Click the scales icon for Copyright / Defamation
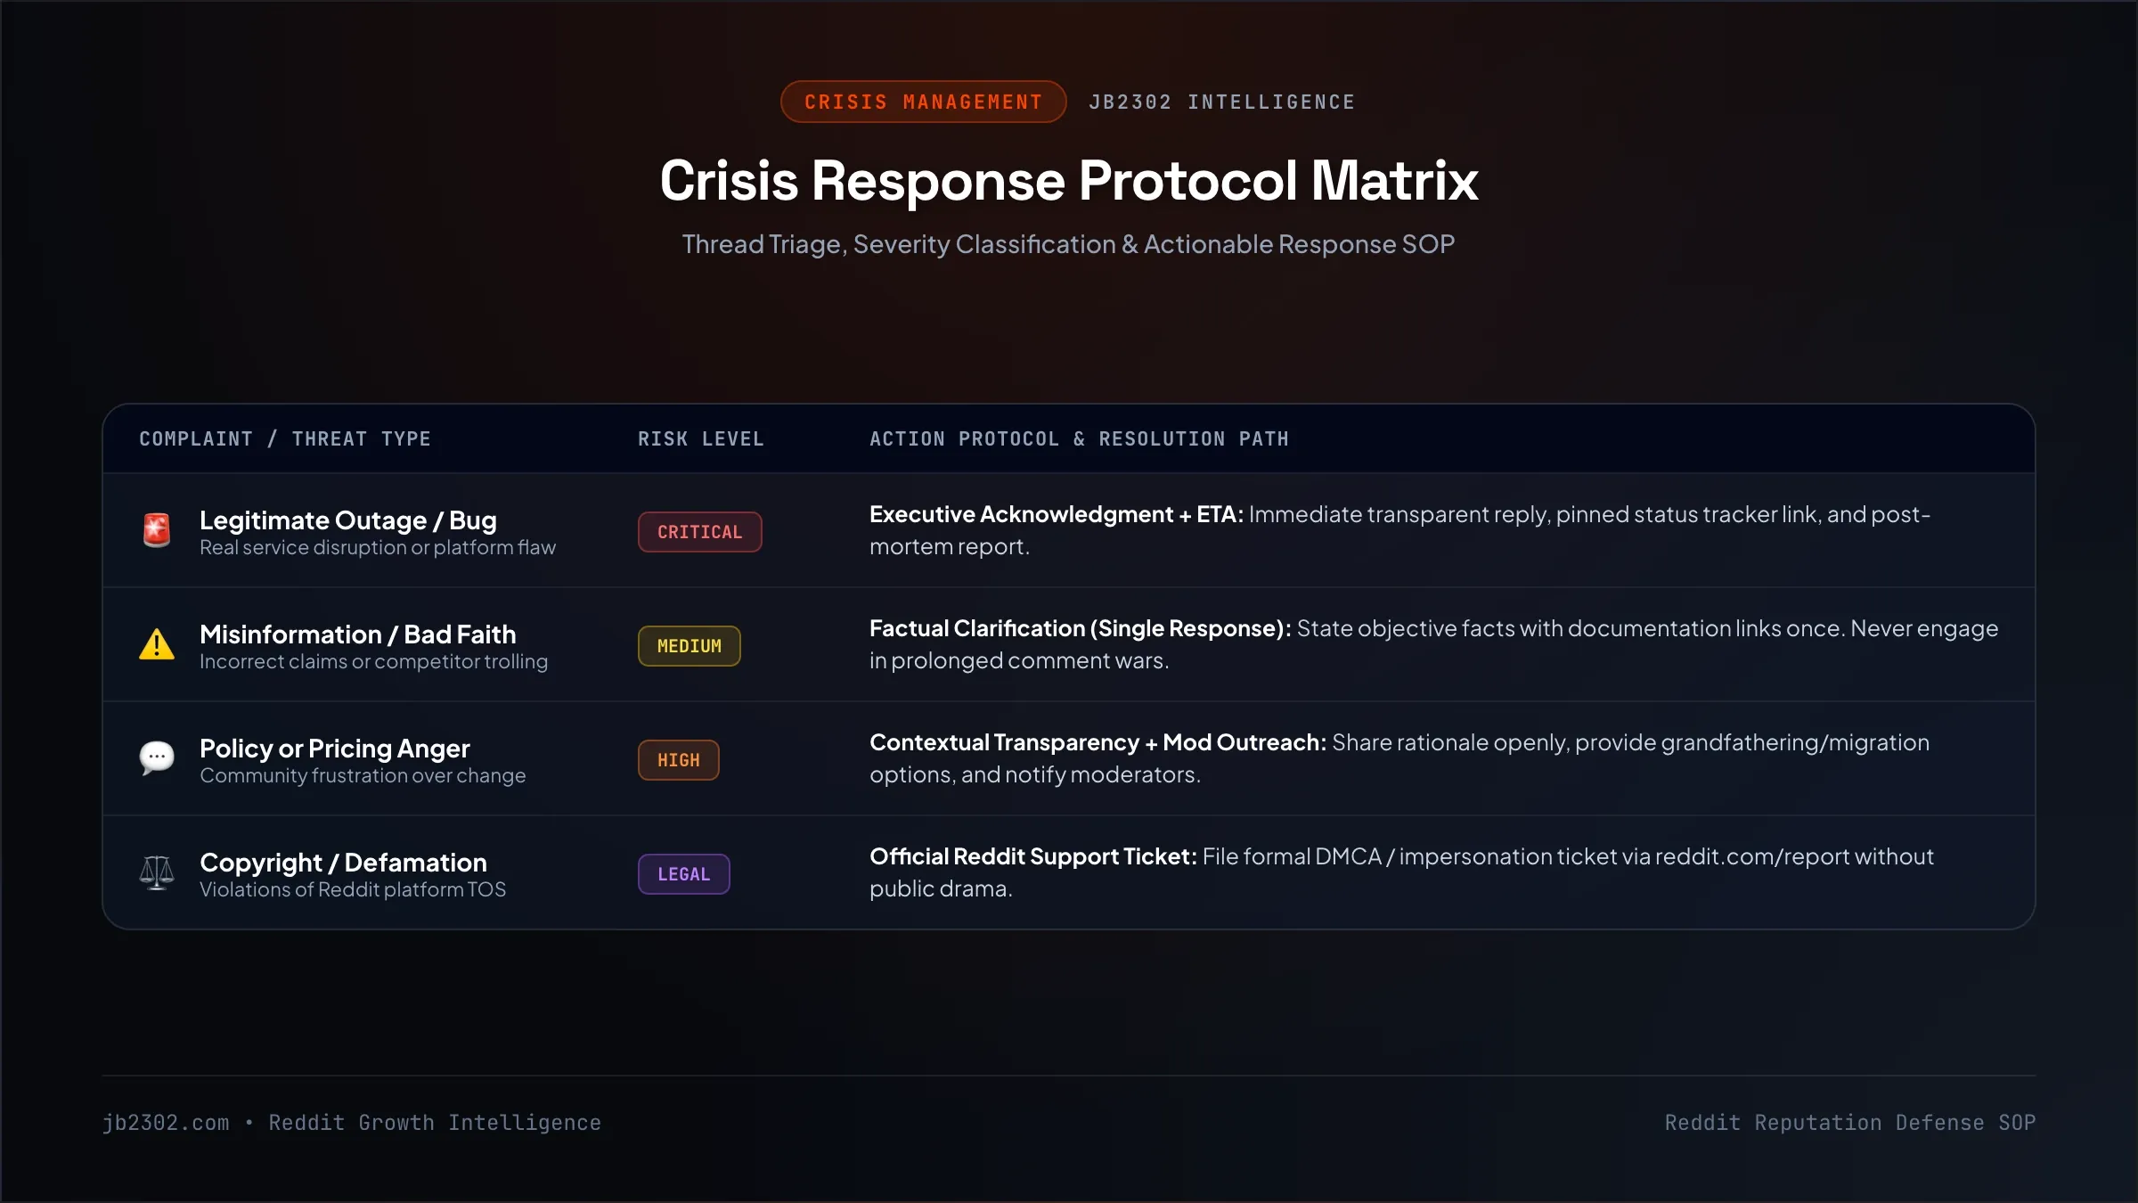Screen dimensions: 2138x1203 click(x=157, y=872)
